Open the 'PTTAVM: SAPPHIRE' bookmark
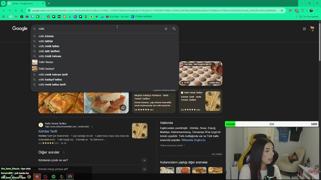 (142, 17)
